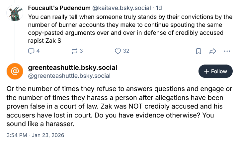239x143 pixels.
Task: Open the three-dot more options menu
Action: [x=227, y=51]
